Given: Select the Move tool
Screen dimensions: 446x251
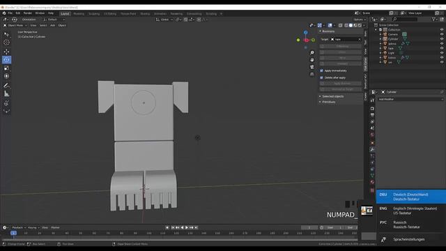Looking at the screenshot, I should coord(6,52).
